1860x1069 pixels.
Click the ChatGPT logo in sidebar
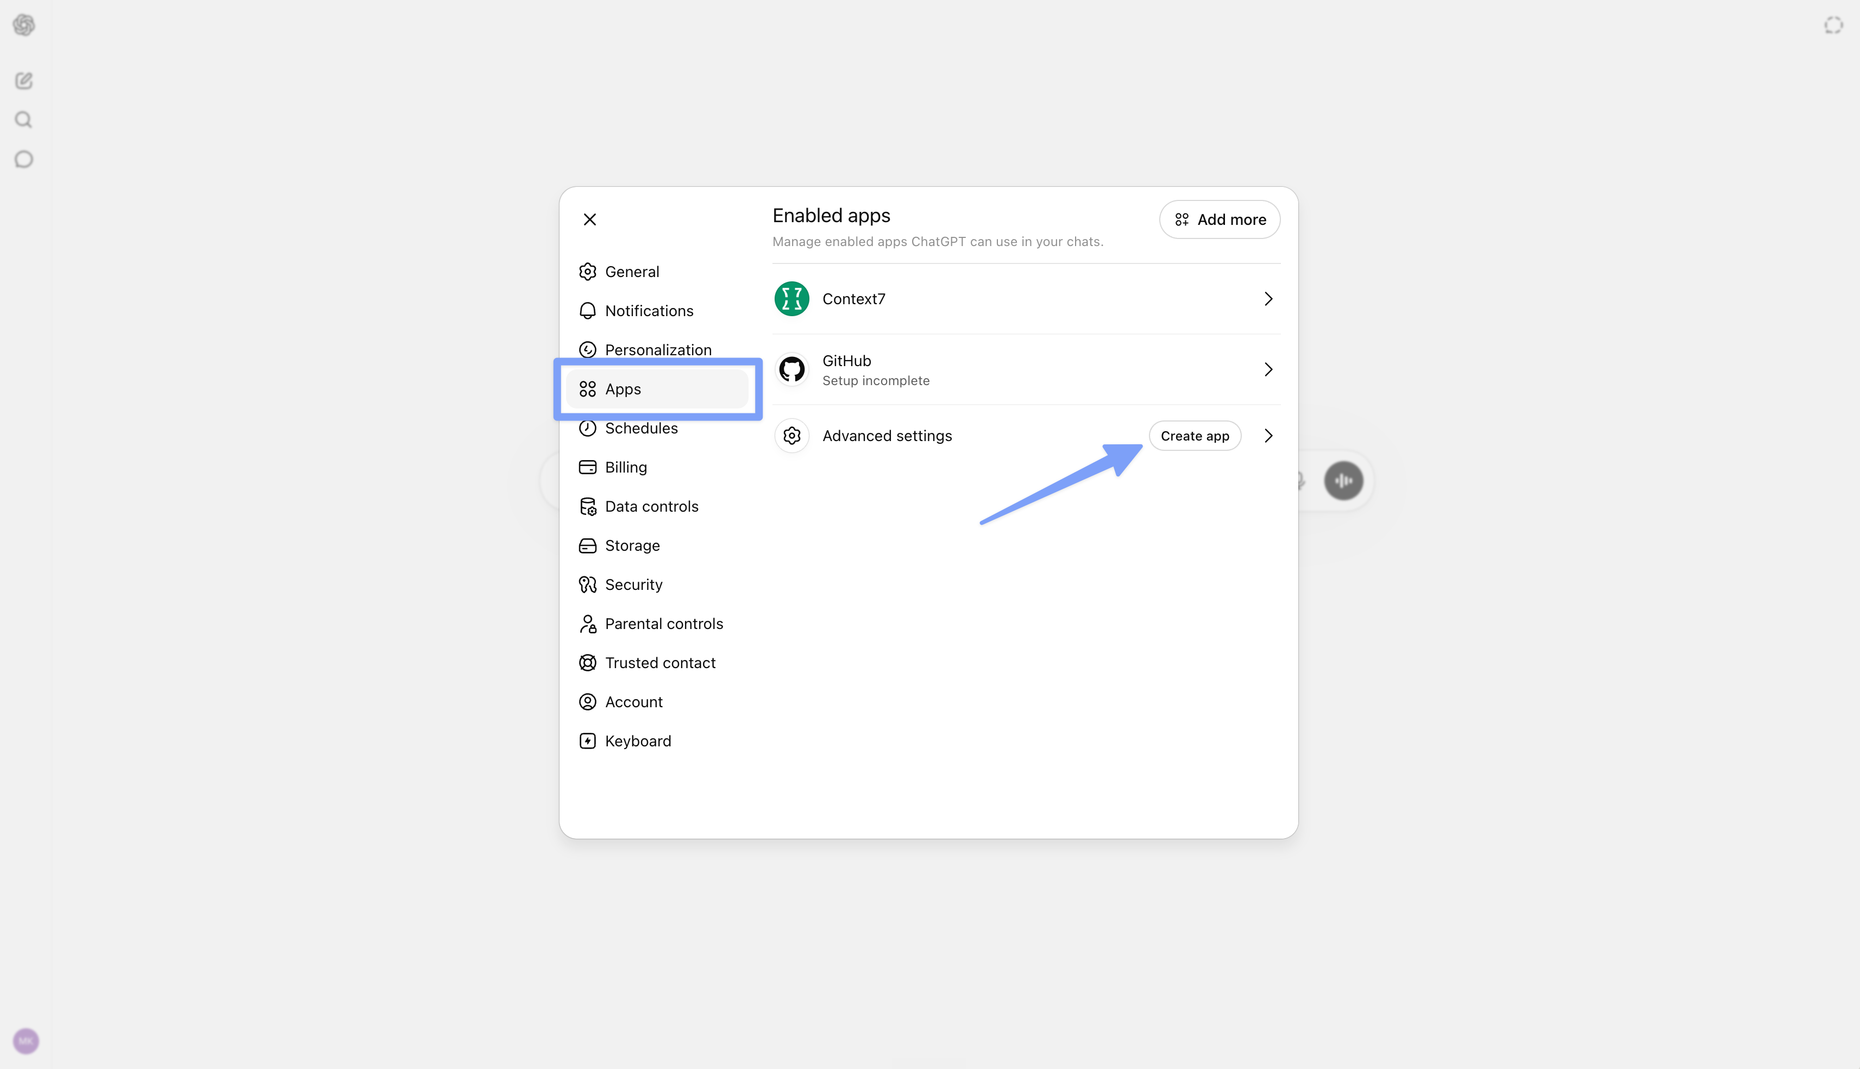pyautogui.click(x=23, y=25)
